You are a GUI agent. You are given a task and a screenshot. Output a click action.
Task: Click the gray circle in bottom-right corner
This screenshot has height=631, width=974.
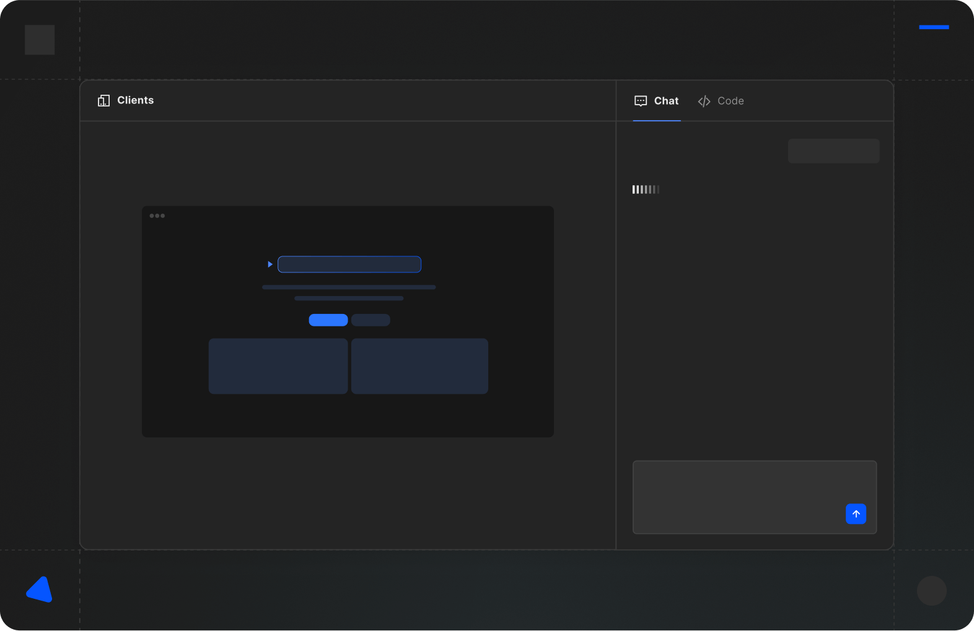coord(931,591)
